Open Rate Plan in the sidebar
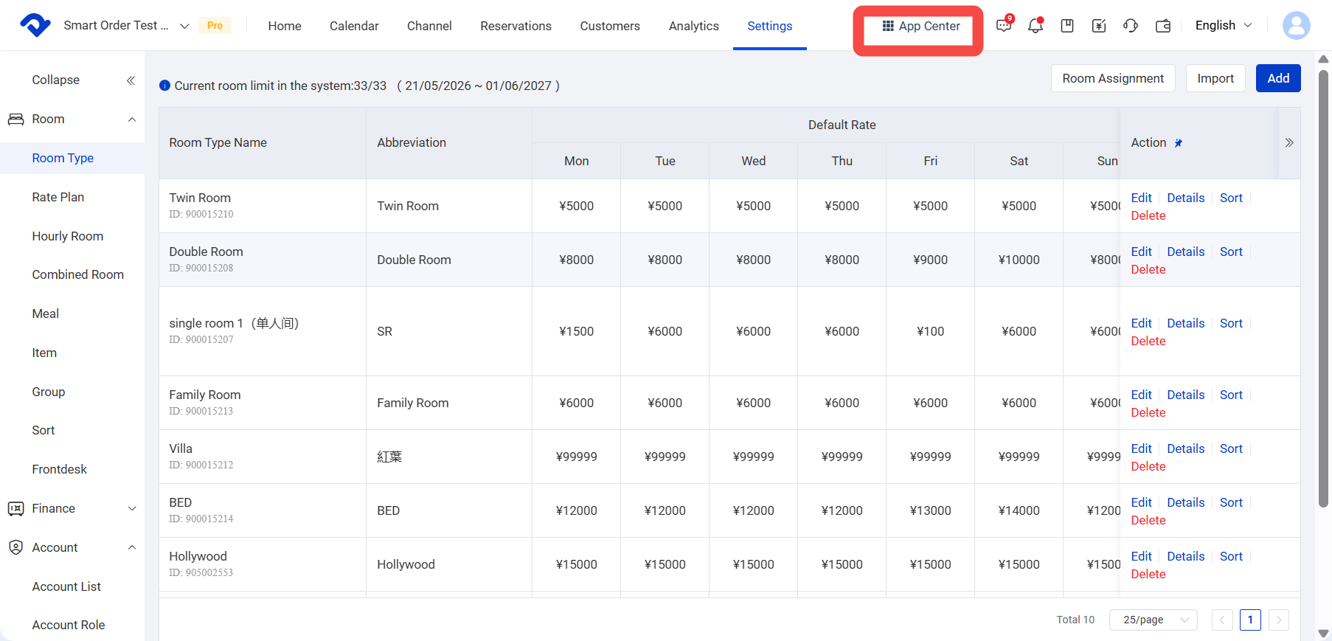 click(58, 197)
